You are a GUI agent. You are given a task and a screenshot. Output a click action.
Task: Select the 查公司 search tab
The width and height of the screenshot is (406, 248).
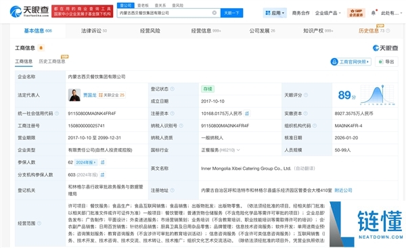pos(126,5)
